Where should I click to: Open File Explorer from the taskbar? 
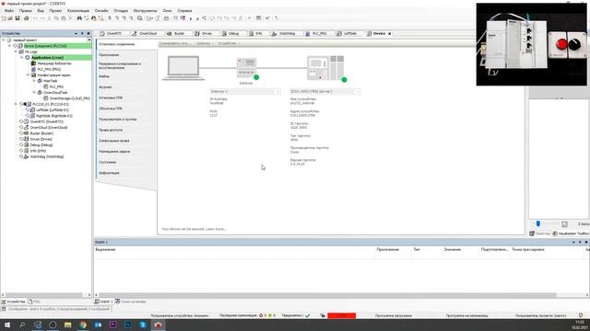[67, 325]
